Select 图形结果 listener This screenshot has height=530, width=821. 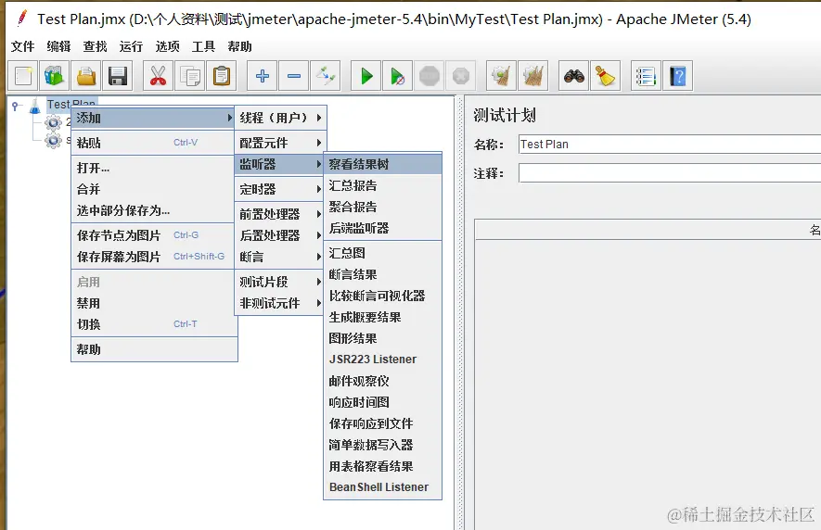tap(383, 338)
